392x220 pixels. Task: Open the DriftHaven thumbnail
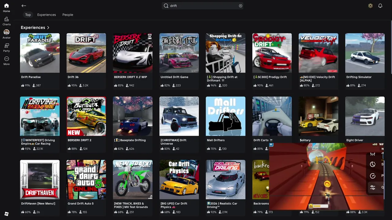pyautogui.click(x=40, y=179)
